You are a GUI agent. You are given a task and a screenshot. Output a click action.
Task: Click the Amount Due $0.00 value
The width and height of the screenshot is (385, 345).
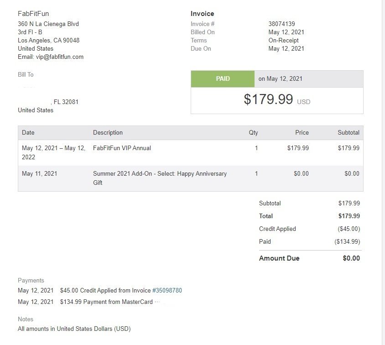click(351, 258)
